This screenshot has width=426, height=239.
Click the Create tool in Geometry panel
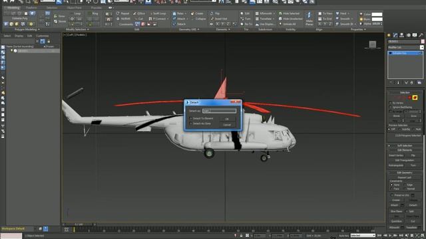point(197,13)
